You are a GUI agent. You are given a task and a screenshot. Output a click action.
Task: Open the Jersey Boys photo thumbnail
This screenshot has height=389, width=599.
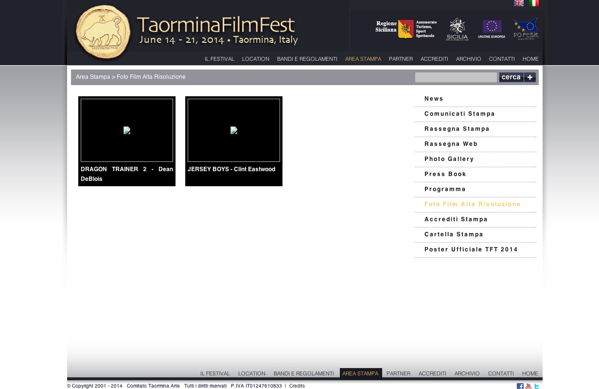(x=234, y=130)
